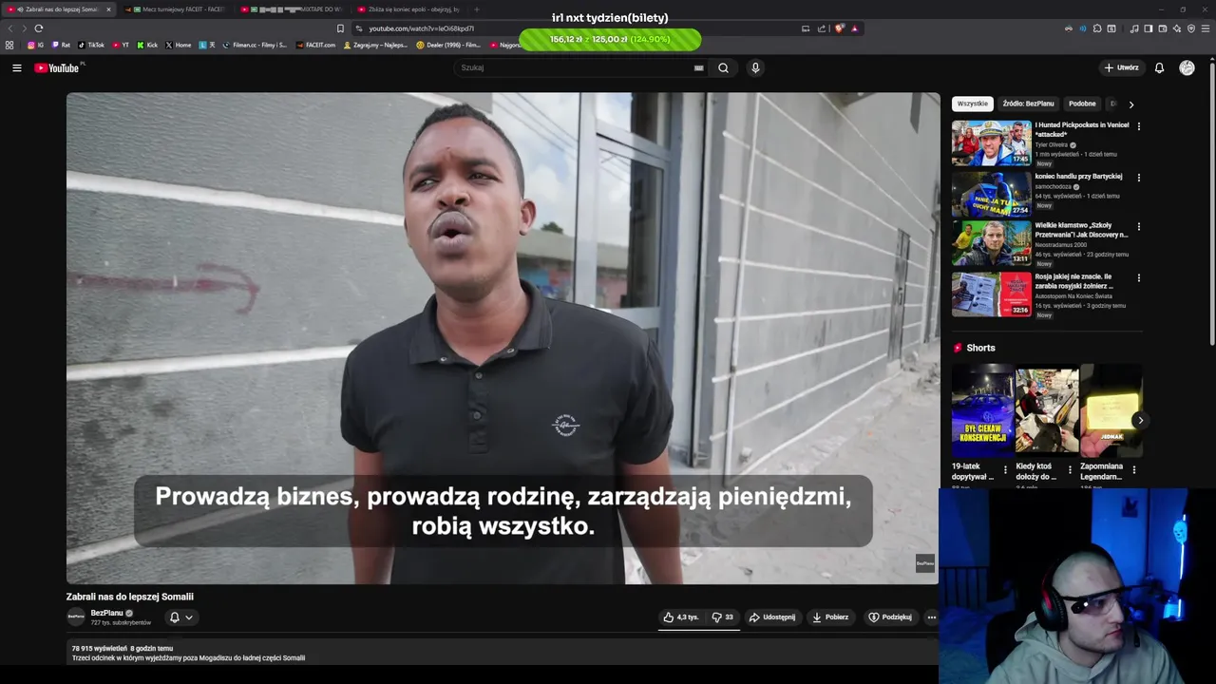Open subscription notification bell dropdown
The width and height of the screenshot is (1216, 684).
click(x=180, y=617)
